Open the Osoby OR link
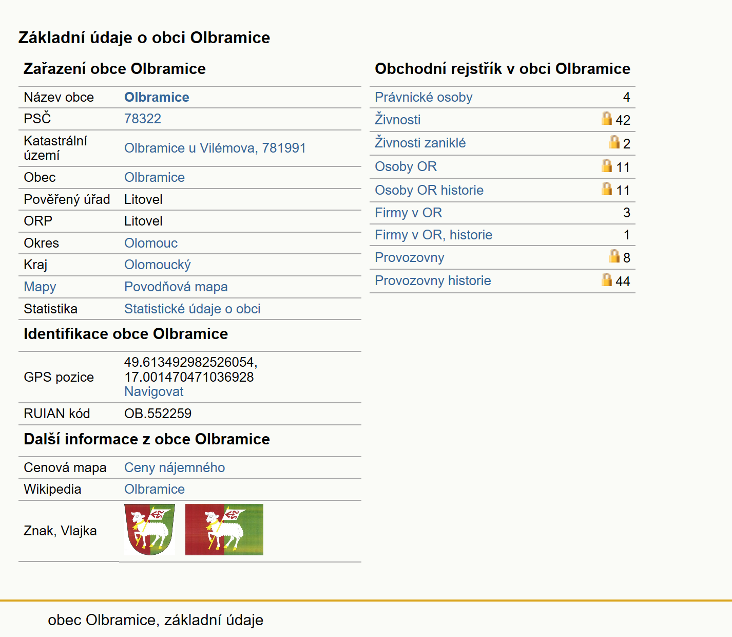Screen dimensions: 732x637 406,166
